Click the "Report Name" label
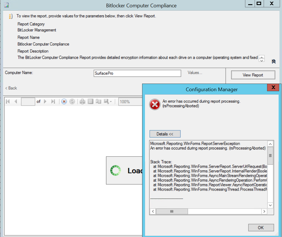Image resolution: width=282 pixels, height=237 pixels. point(28,37)
